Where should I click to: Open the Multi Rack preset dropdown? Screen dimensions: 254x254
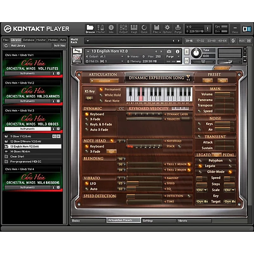pos(88,41)
